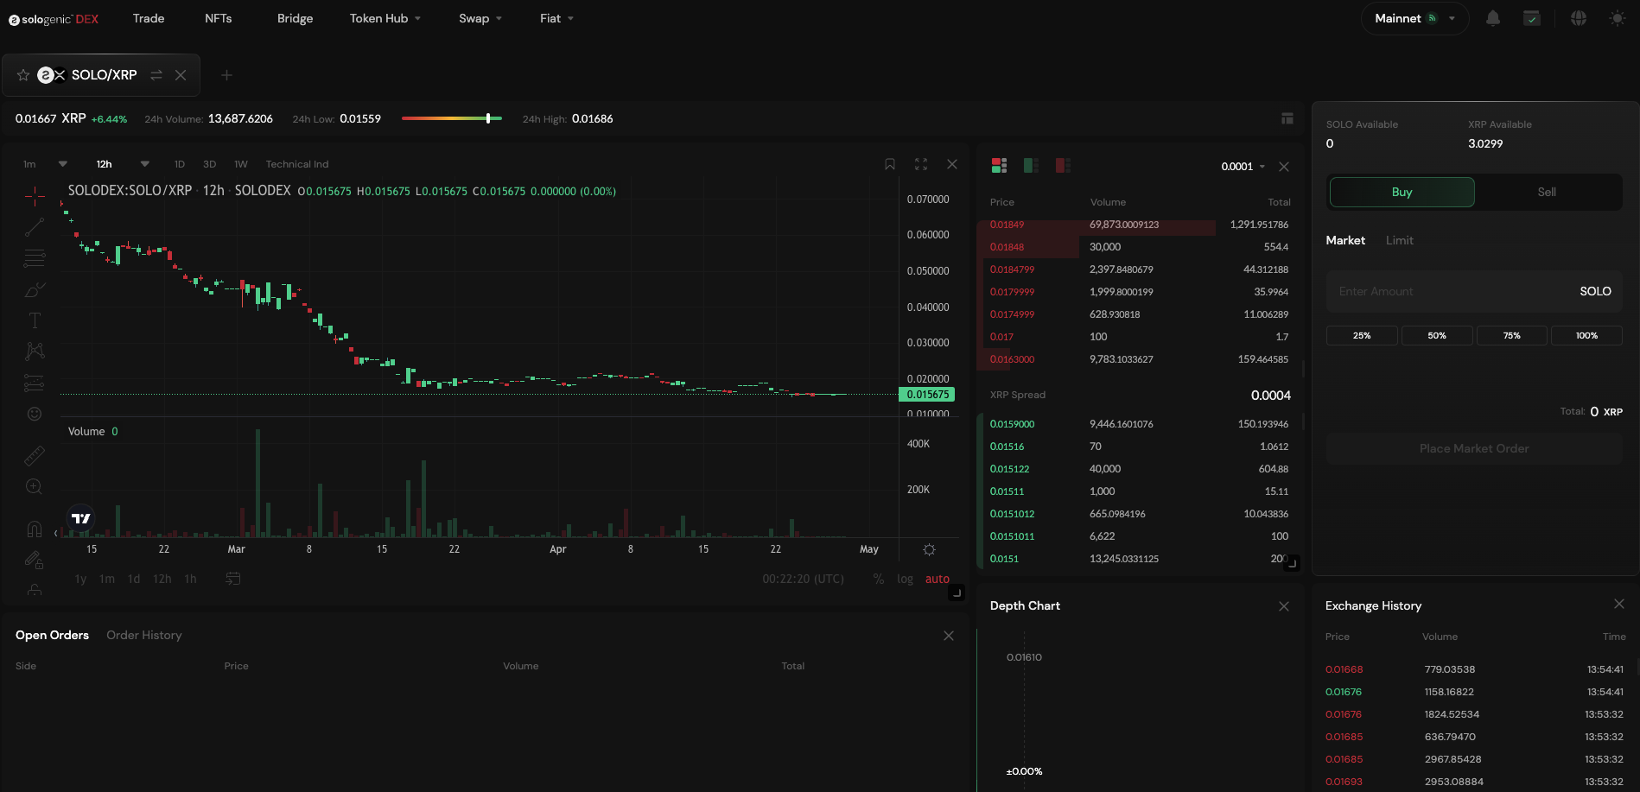Click the 100% amount button
The width and height of the screenshot is (1640, 792).
1586,335
